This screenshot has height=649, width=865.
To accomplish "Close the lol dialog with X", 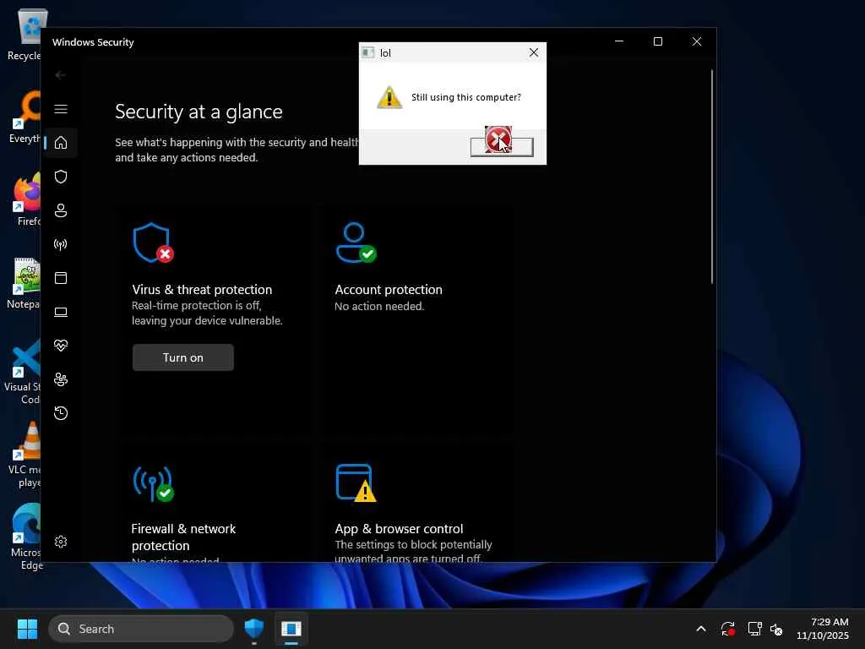I will pos(534,52).
